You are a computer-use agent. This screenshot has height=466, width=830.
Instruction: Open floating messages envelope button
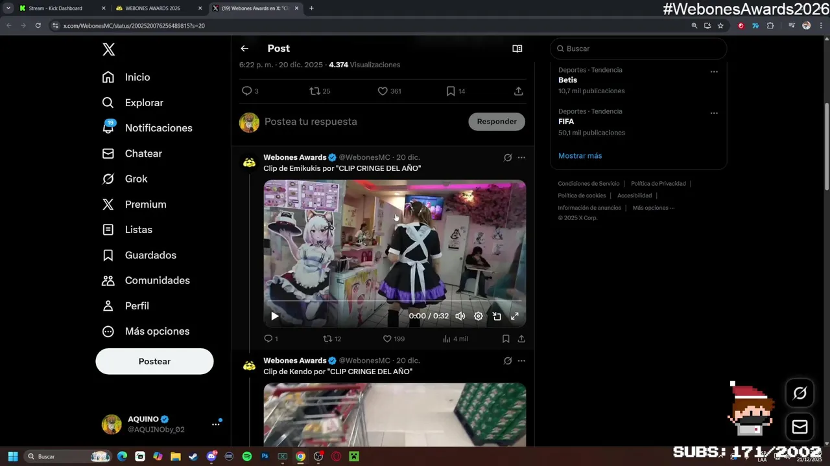pos(800,427)
